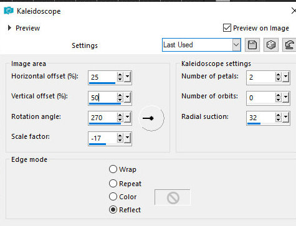296x226 pixels.
Task: Uncheck Preview on Image checkbox
Action: pos(227,27)
